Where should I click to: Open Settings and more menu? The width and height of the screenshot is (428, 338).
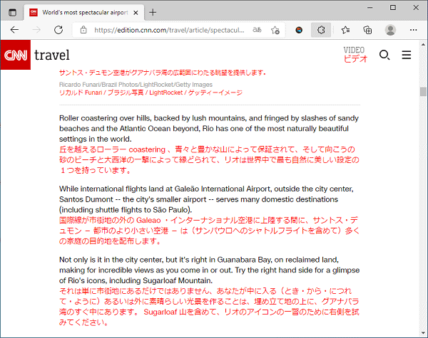[413, 30]
